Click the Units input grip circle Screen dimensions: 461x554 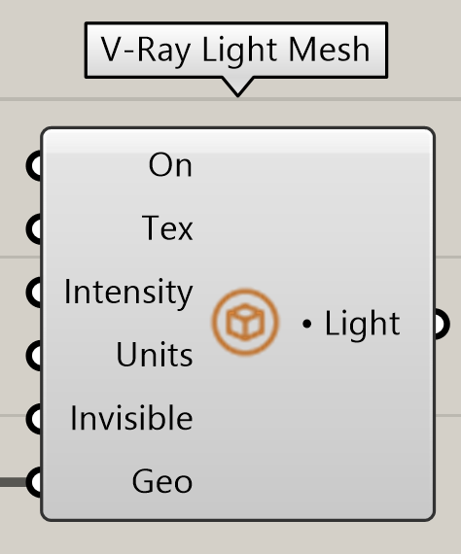tap(35, 355)
